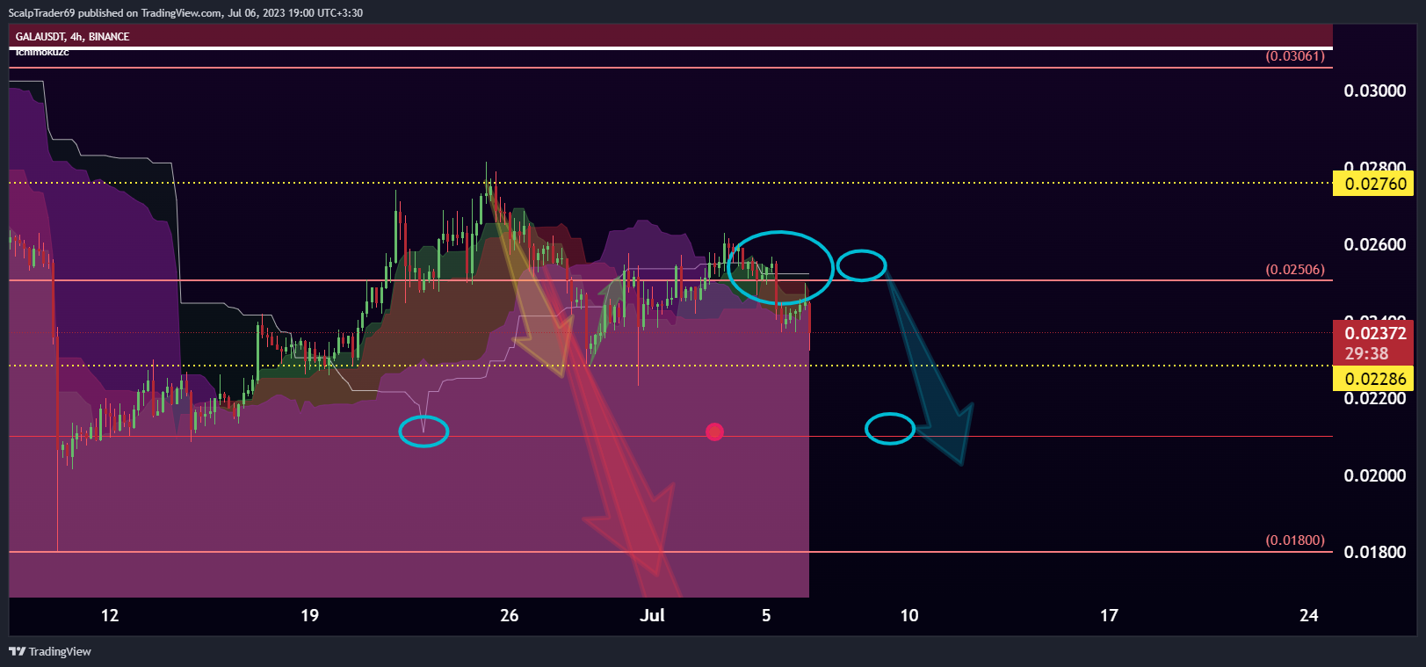This screenshot has width=1426, height=667.
Task: Click the (0.03061) line label
Action: coord(1295,56)
